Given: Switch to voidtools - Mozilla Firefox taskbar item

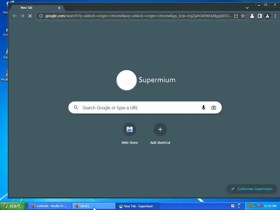Looking at the screenshot, I should click(50, 206).
